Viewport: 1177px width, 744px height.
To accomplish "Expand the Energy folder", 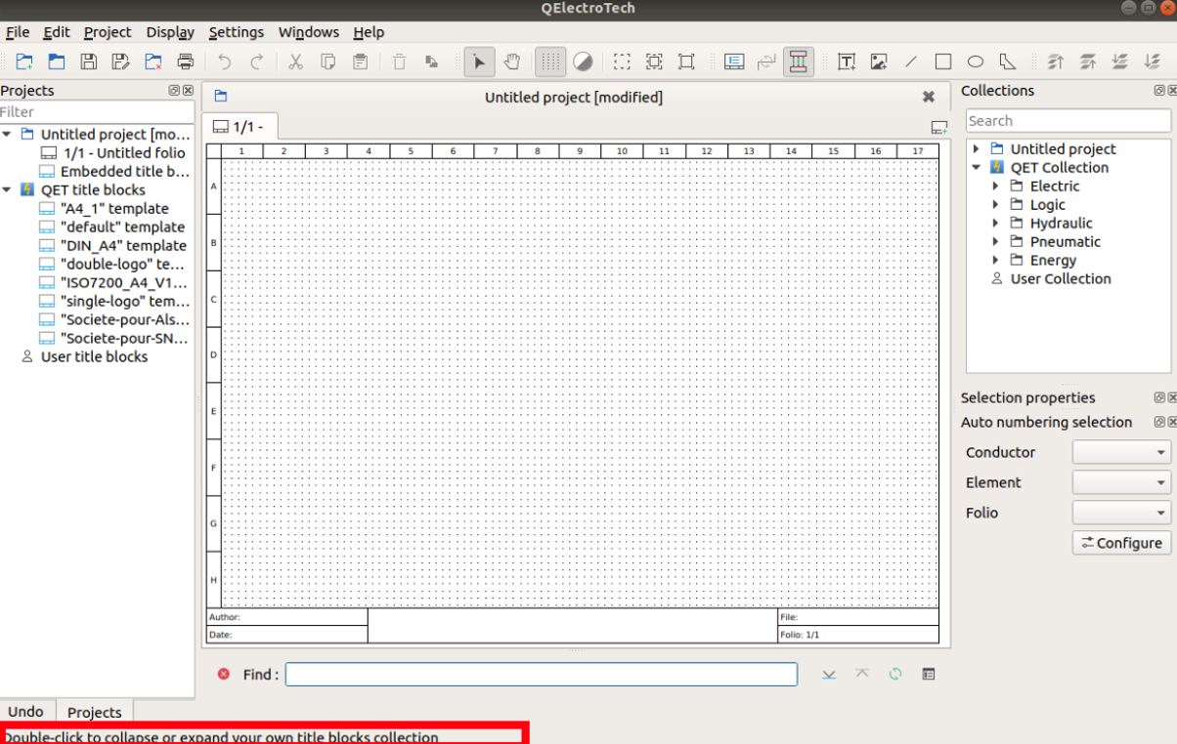I will pyautogui.click(x=995, y=260).
